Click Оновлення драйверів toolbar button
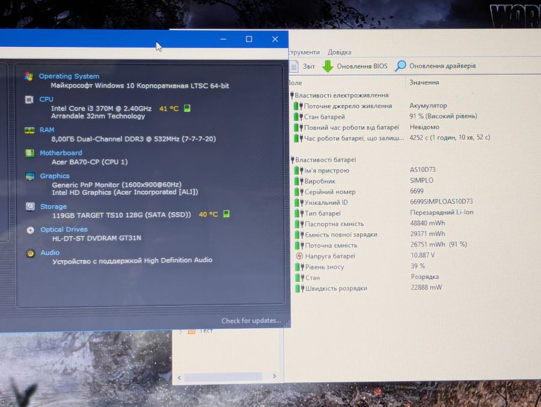541x407 pixels. tap(435, 66)
